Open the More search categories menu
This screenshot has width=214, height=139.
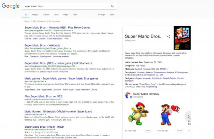pos(75,15)
